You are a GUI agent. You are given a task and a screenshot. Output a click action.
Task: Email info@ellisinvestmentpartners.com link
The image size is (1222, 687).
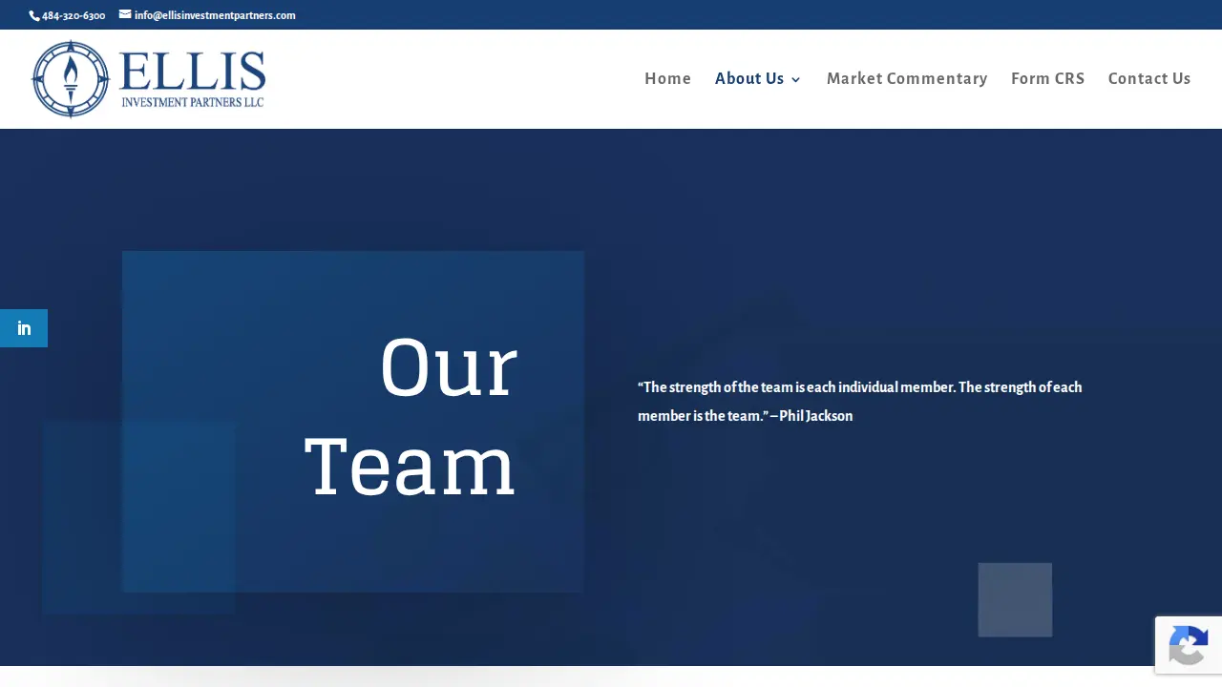point(215,15)
